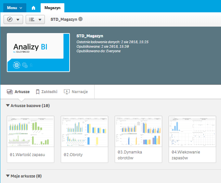Open the 03.Dynamika obrotów sheet
This screenshot has width=221, height=183.
138,139
